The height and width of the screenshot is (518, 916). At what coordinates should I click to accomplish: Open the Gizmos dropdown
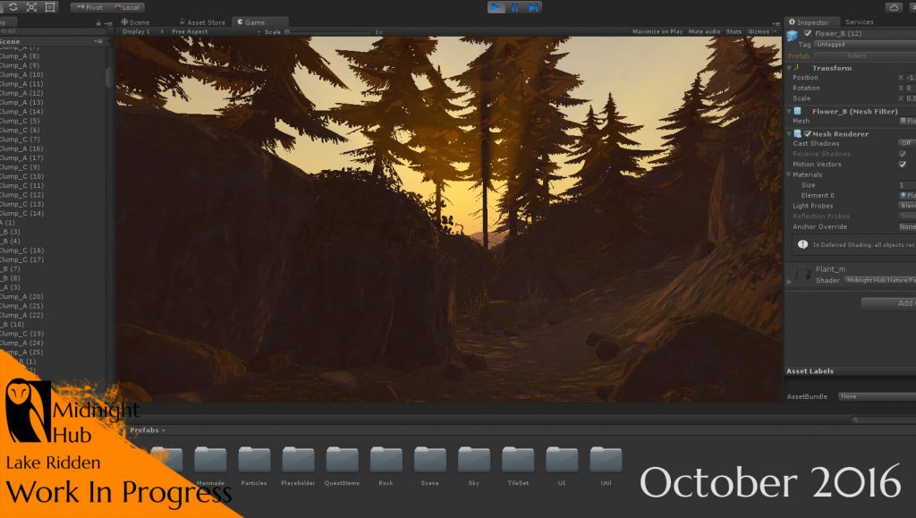(x=761, y=31)
